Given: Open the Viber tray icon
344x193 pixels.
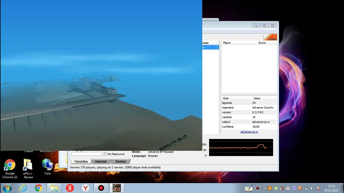Looking at the screenshot, I should click(x=294, y=188).
